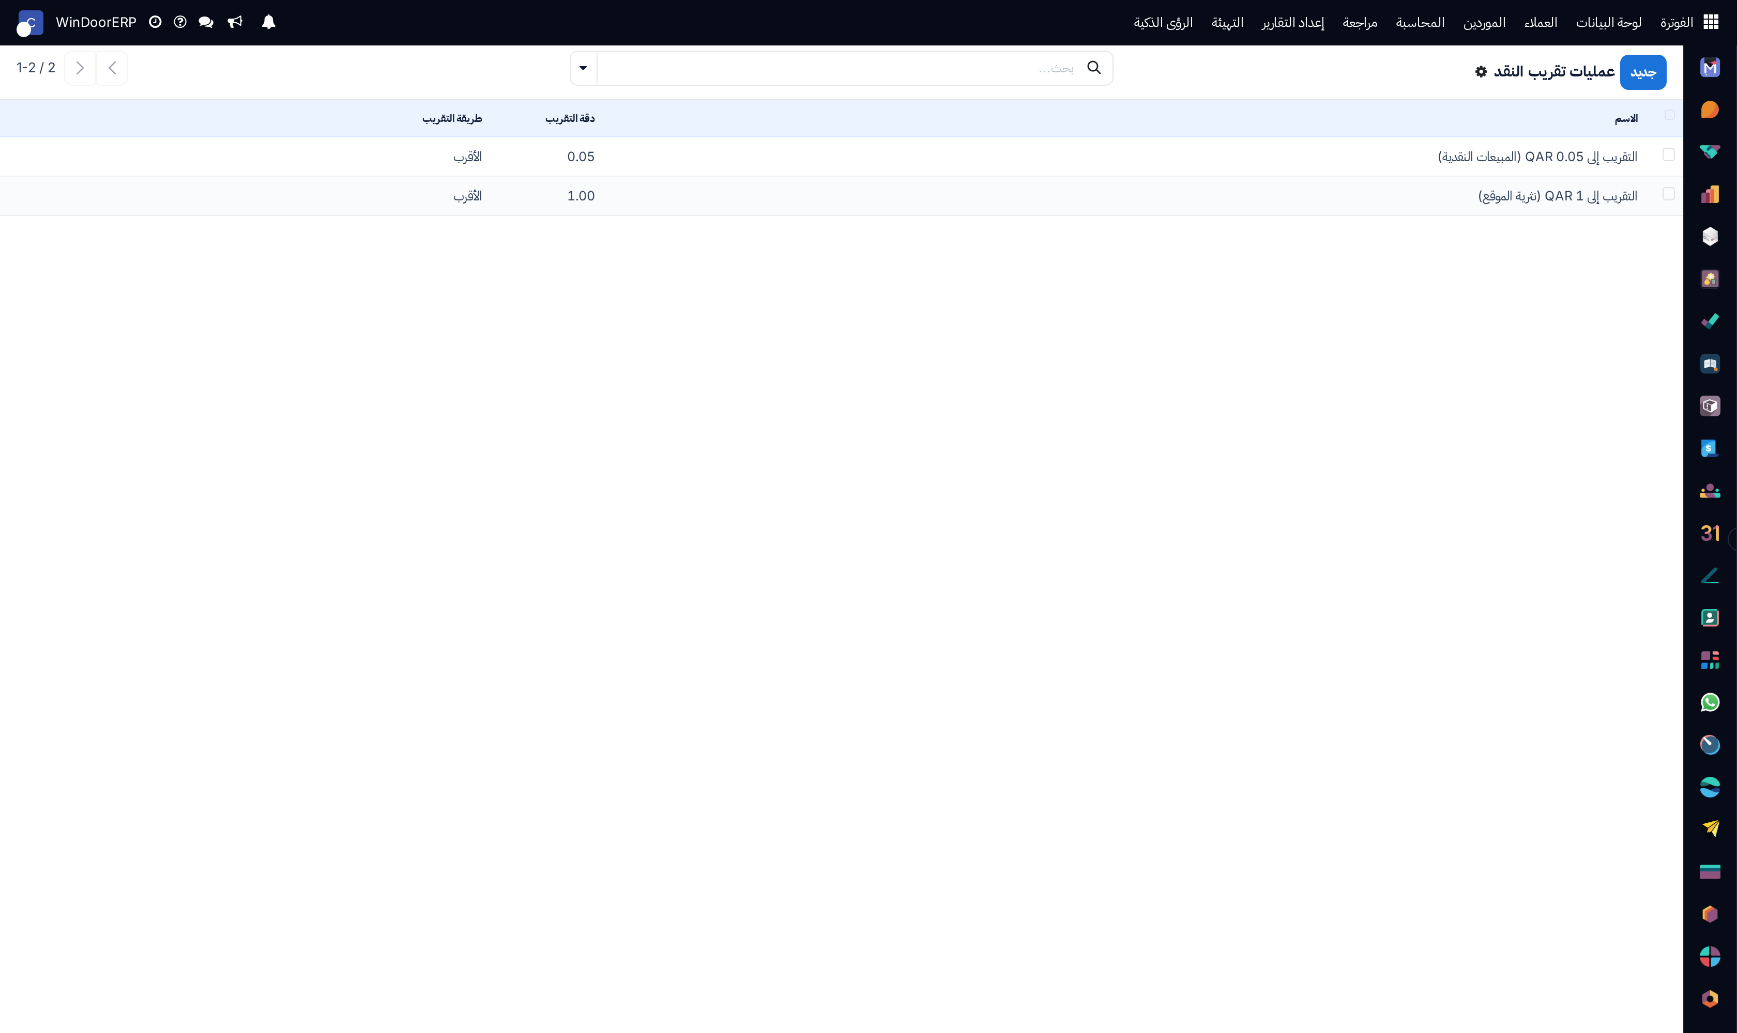Open the teal waves app icon
Viewport: 1737px width, 1033px height.
point(1710,787)
